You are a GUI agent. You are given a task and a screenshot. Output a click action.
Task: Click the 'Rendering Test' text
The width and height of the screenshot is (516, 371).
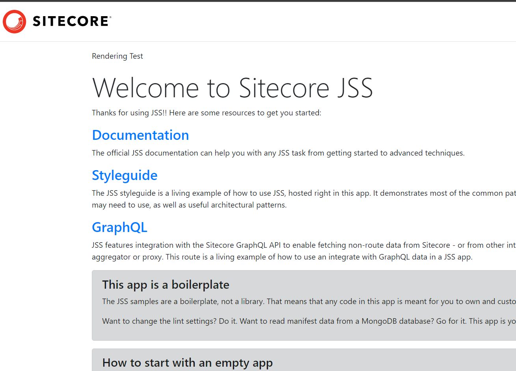click(x=117, y=56)
